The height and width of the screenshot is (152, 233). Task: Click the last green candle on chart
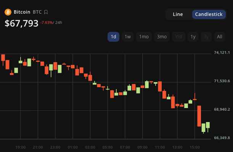[208, 125]
